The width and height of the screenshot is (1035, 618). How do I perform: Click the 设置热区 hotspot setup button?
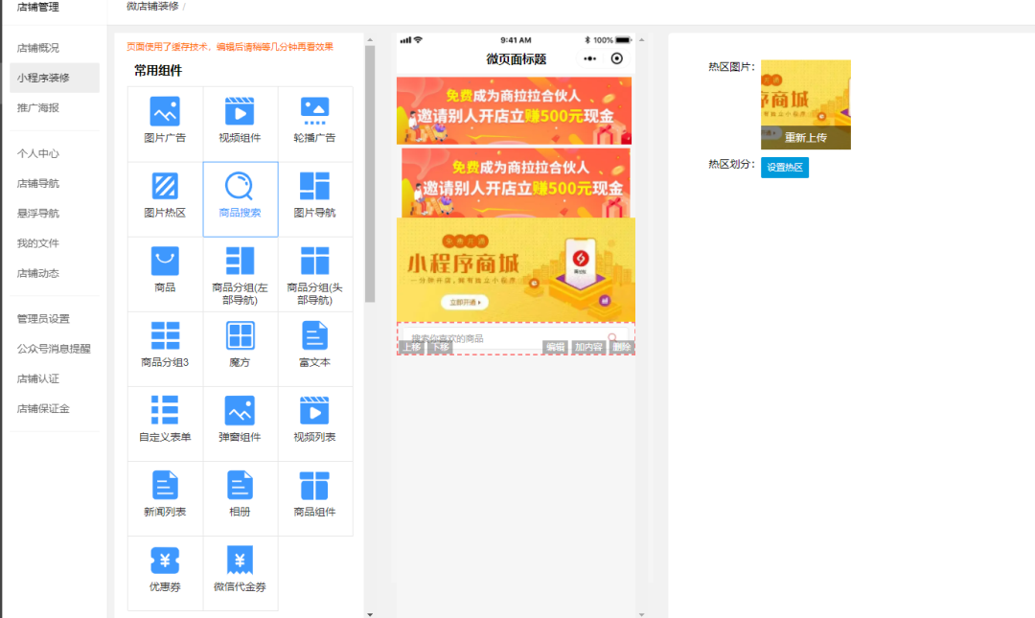coord(784,167)
